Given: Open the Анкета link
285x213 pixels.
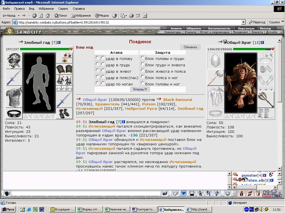Looking at the screenshot, I should click(257, 32).
